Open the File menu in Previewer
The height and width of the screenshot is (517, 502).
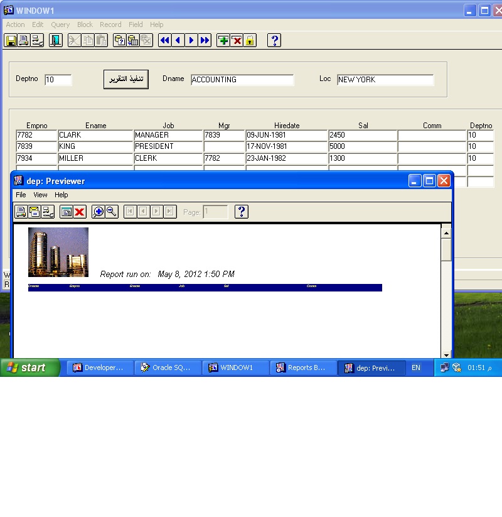pos(21,195)
